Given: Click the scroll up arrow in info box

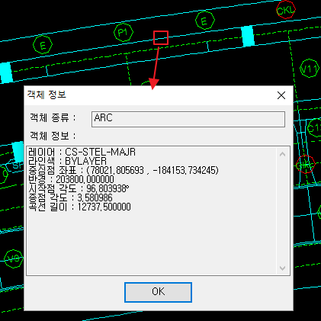Looking at the screenshot, I should pos(282,154).
